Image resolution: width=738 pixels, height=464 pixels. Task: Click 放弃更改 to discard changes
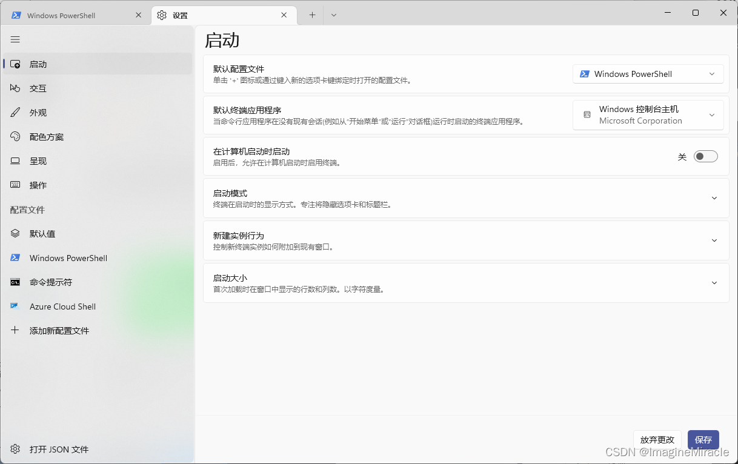point(657,440)
